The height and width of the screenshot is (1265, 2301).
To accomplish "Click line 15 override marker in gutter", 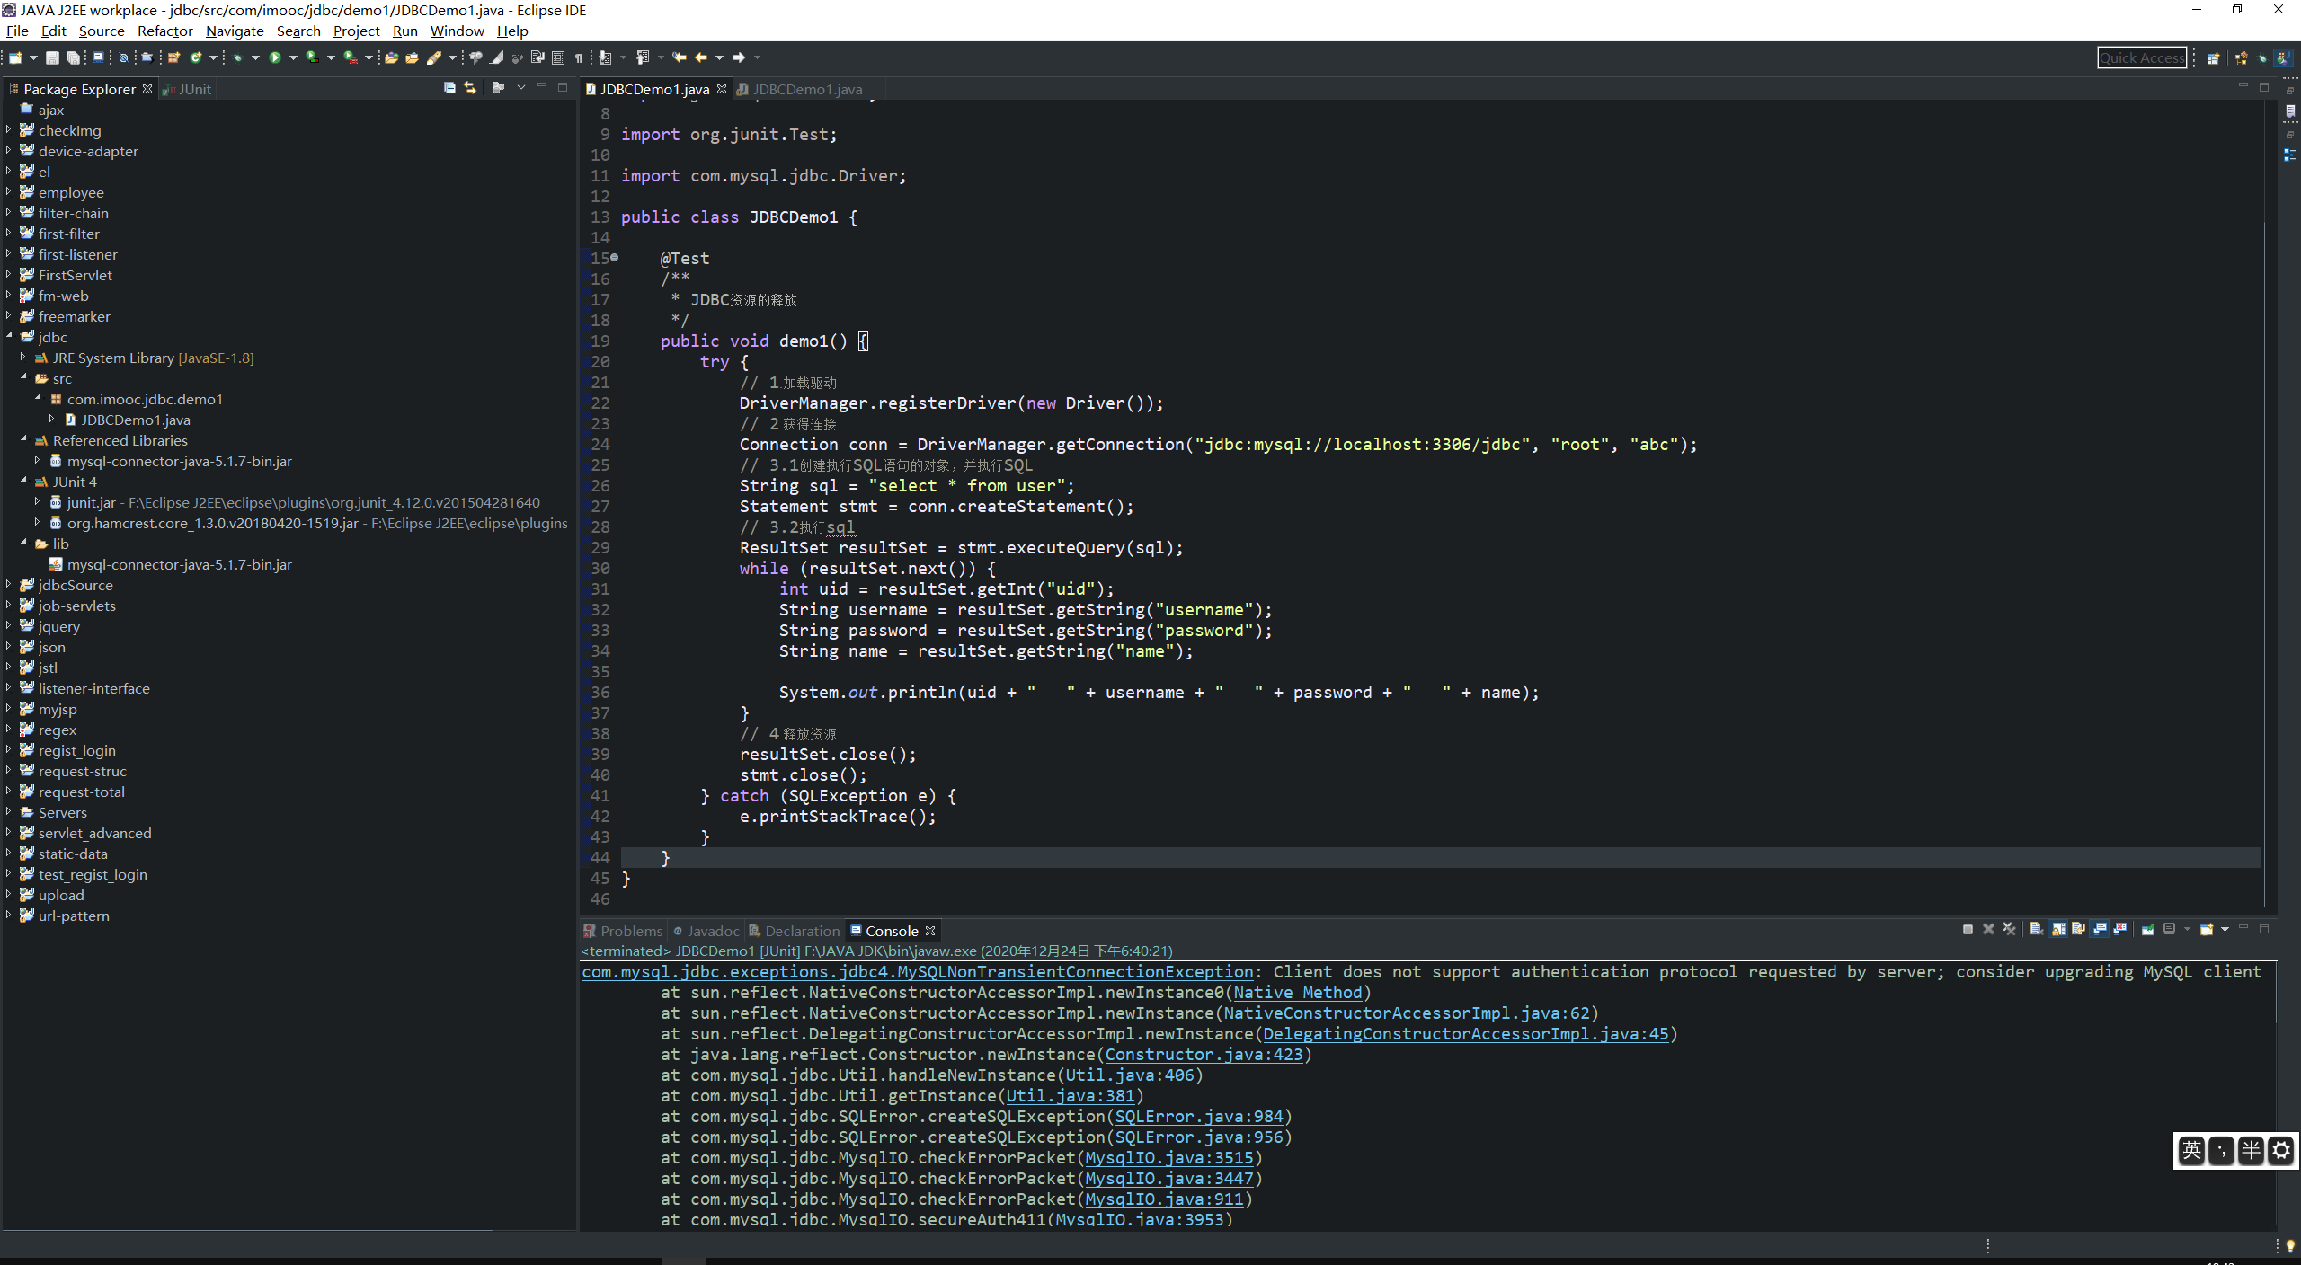I will pyautogui.click(x=615, y=258).
